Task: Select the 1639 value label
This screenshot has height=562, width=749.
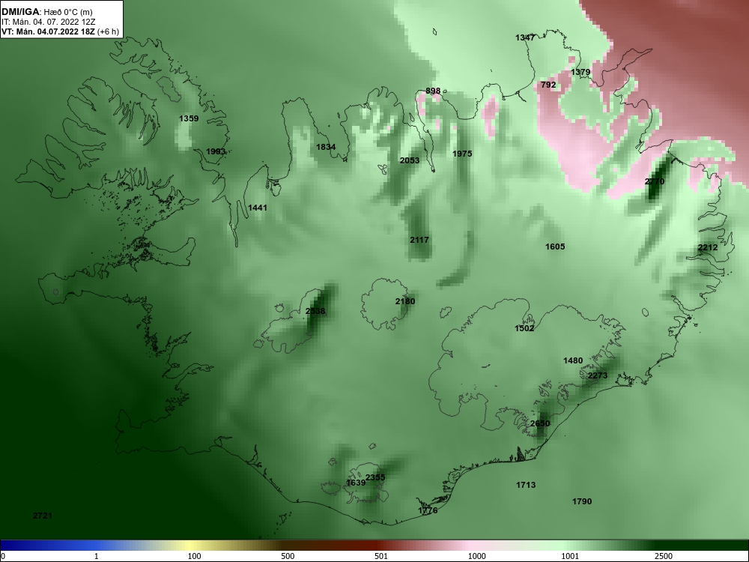Action: click(356, 483)
